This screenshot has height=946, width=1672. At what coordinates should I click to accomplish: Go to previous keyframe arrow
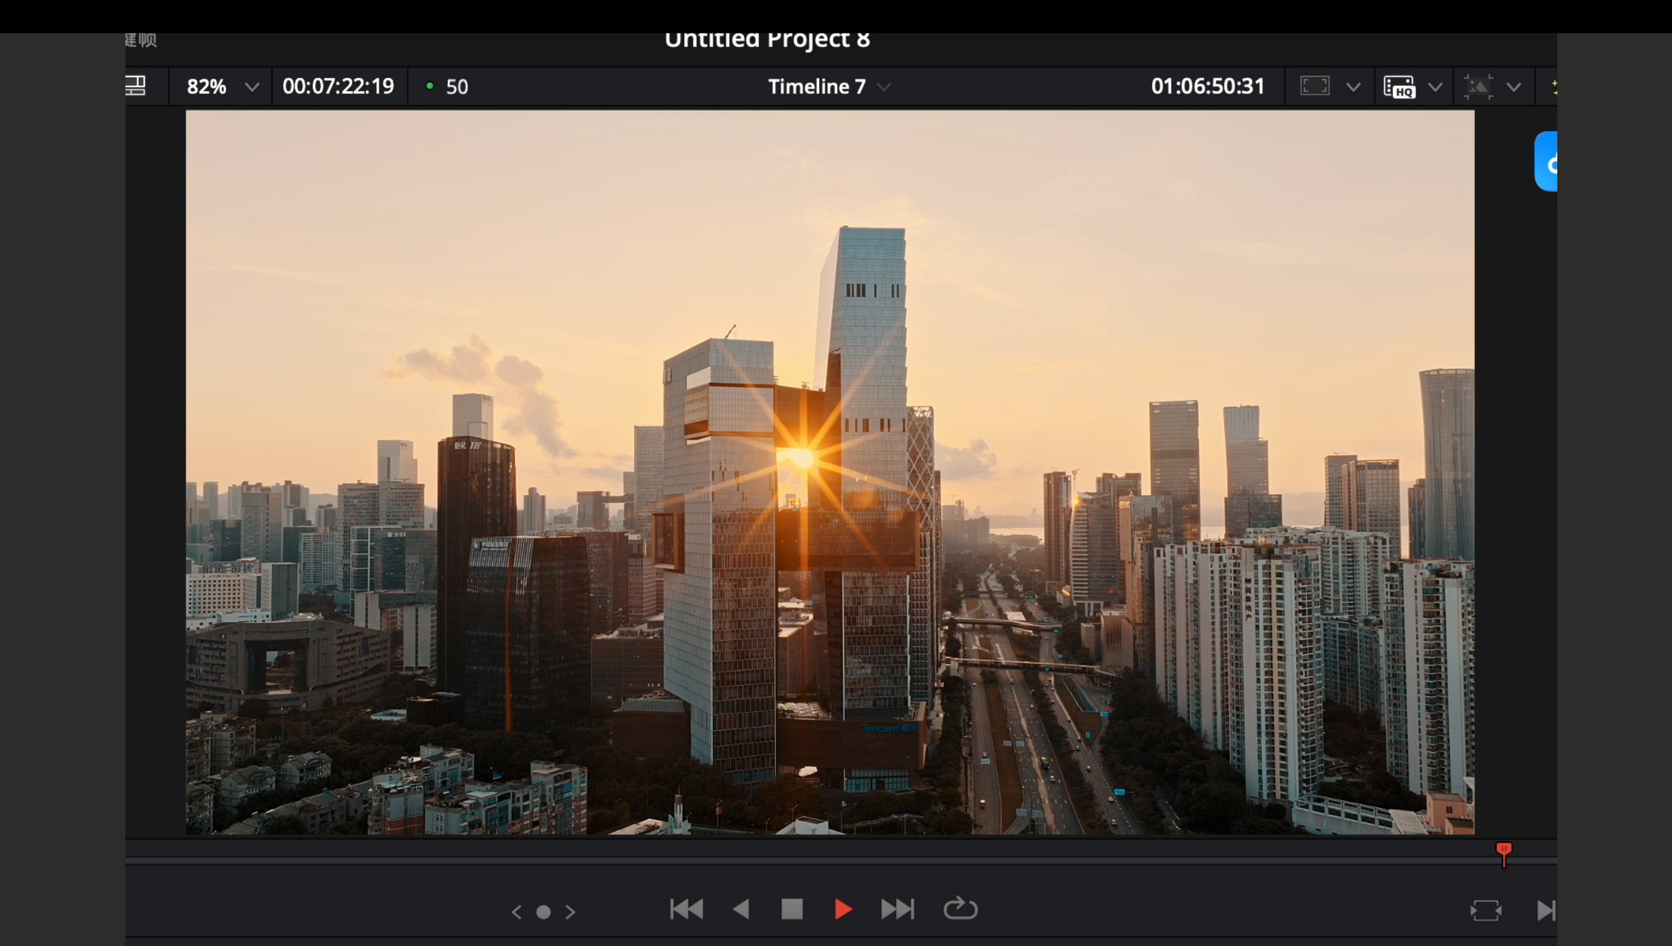pyautogui.click(x=517, y=912)
